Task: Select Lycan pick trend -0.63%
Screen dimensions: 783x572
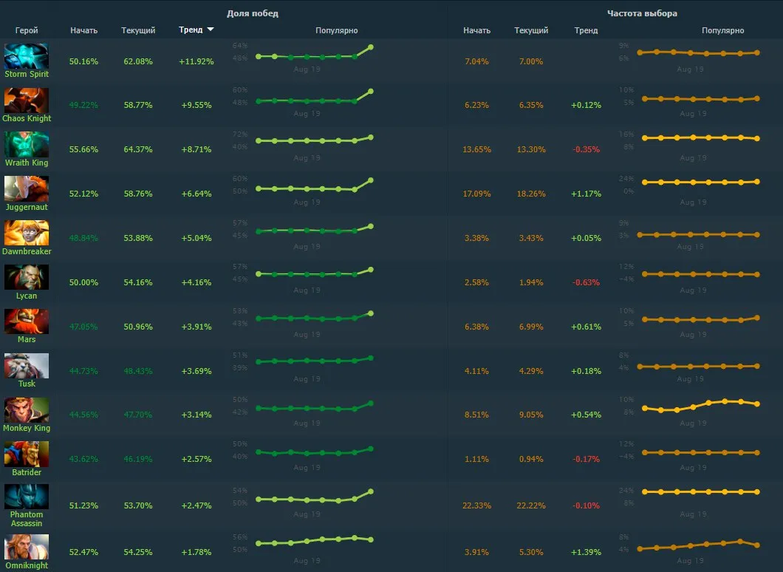Action: click(x=587, y=282)
